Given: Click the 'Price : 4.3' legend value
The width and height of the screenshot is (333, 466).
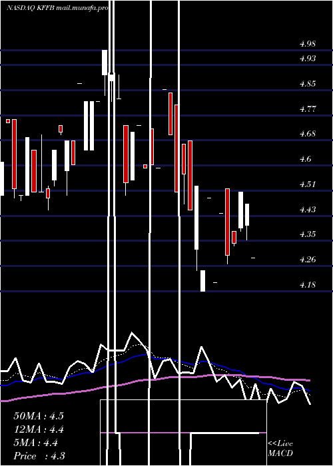Looking at the screenshot, I should [39, 455].
